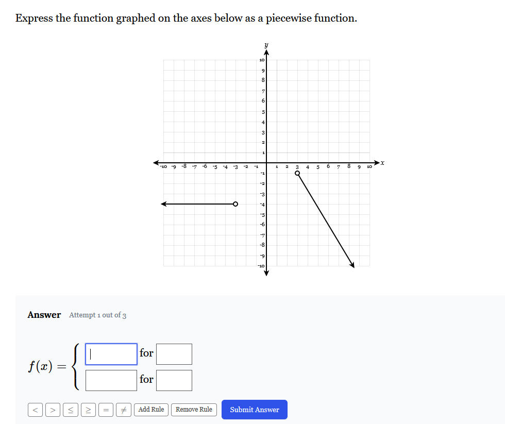Image resolution: width=505 pixels, height=424 pixels.
Task: Click the less-than operator button
Action: click(x=35, y=410)
